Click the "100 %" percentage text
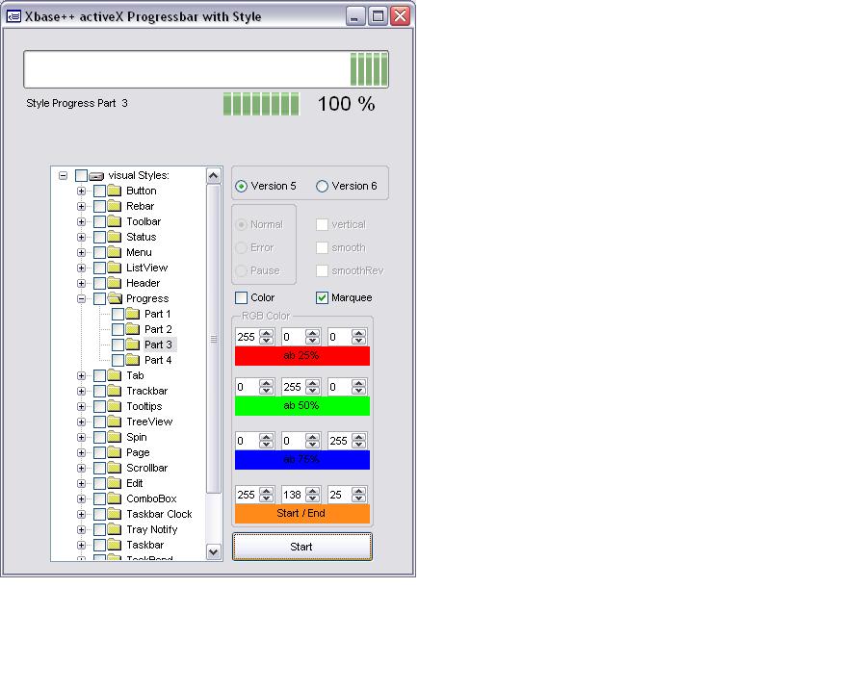This screenshot has height=690, width=863. 346,104
